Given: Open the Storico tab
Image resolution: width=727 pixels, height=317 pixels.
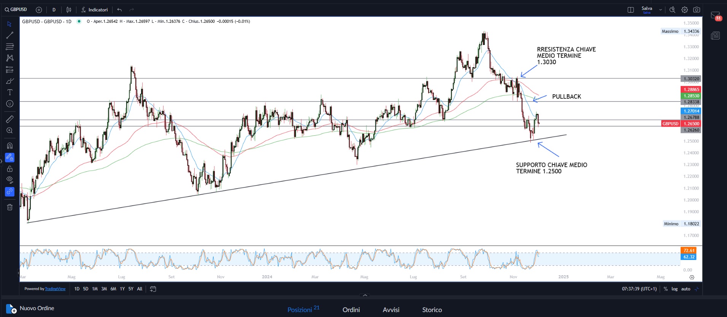Looking at the screenshot, I should tap(432, 310).
